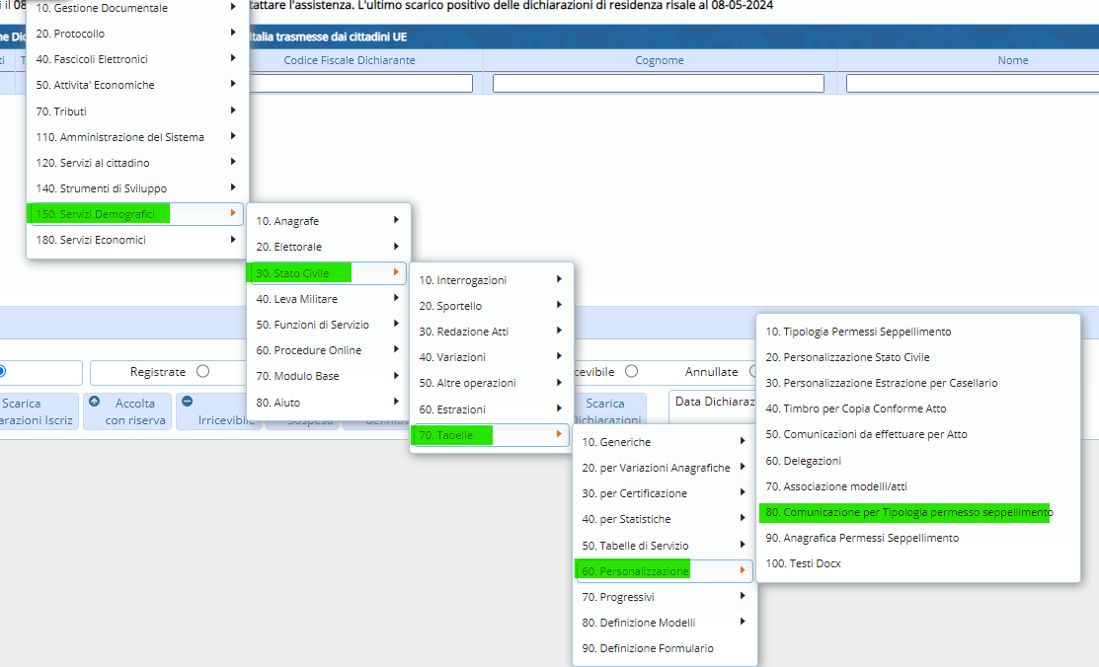This screenshot has height=667, width=1099.
Task: Click orange arrow beside Stato Civile
Action: click(395, 272)
